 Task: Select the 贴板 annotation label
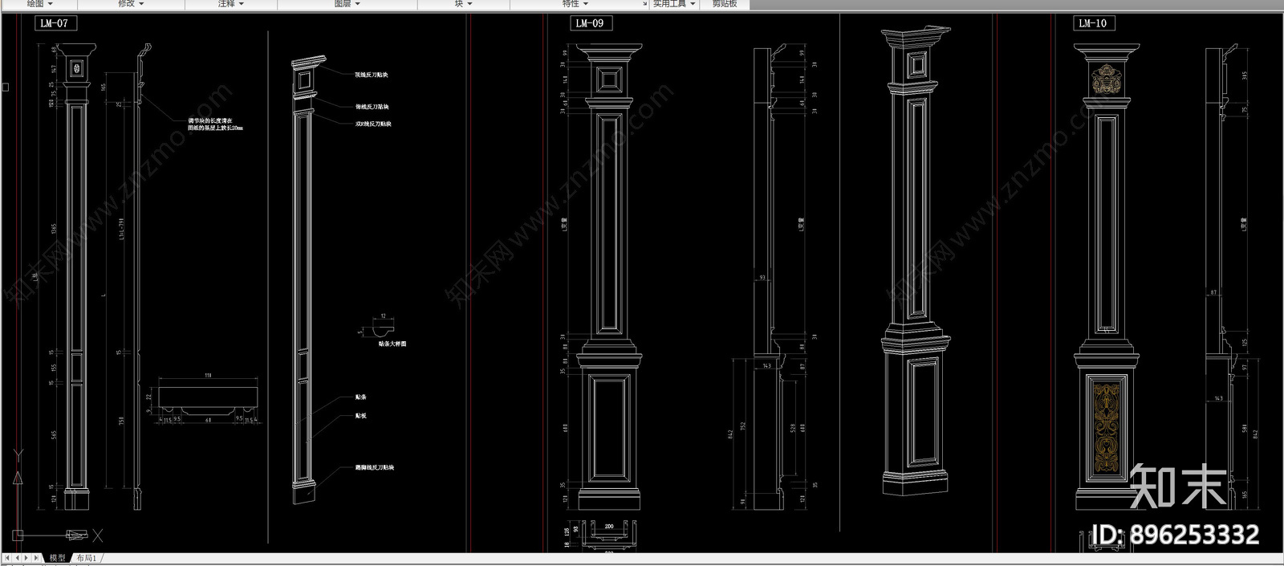361,416
